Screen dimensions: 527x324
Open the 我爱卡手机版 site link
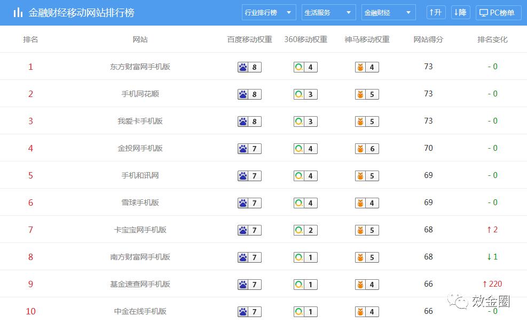pyautogui.click(x=140, y=121)
